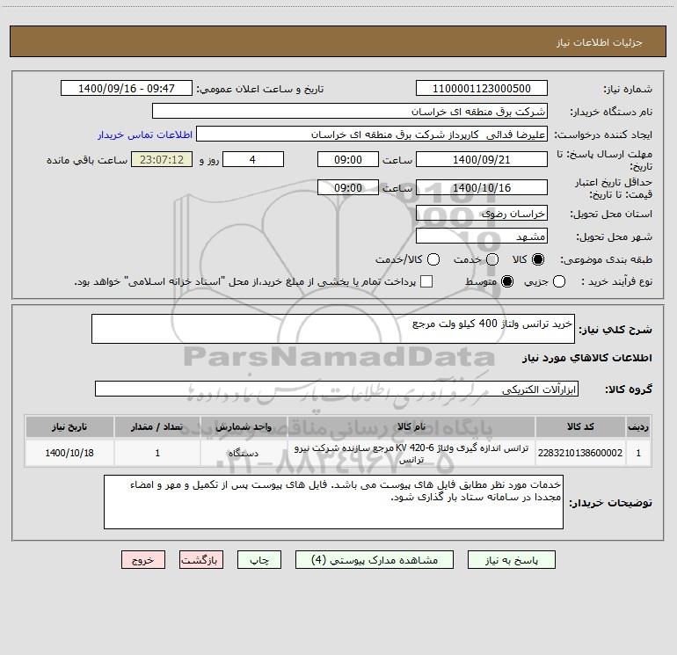This screenshot has width=677, height=655.
Task: Click the remaining days field showing 4
Action: pos(253,159)
